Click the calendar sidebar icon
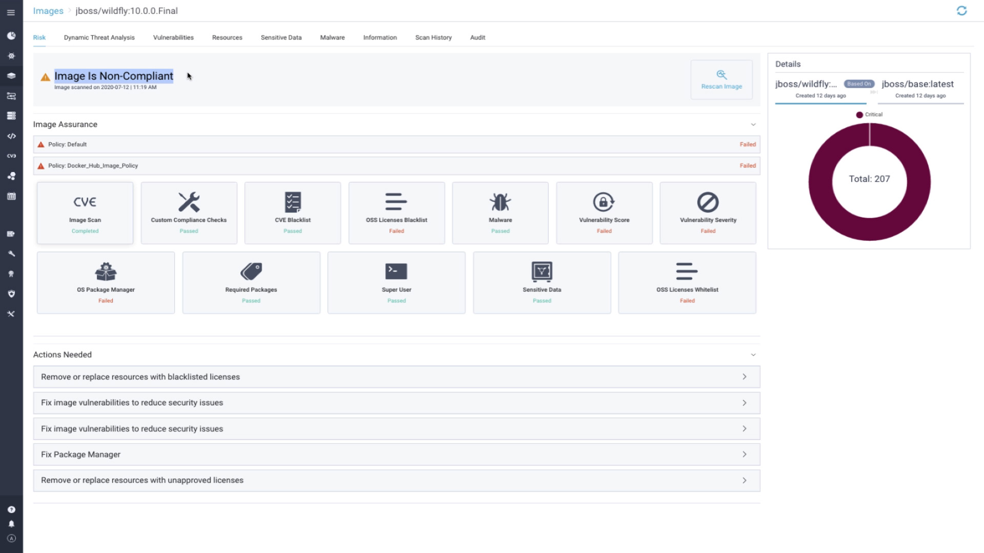The image size is (984, 553). 11,196
